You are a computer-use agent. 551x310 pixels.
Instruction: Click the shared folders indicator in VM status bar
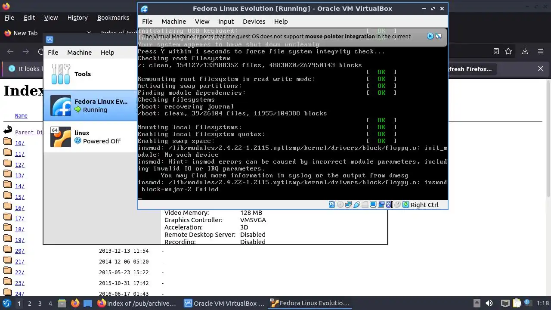pyautogui.click(x=365, y=205)
